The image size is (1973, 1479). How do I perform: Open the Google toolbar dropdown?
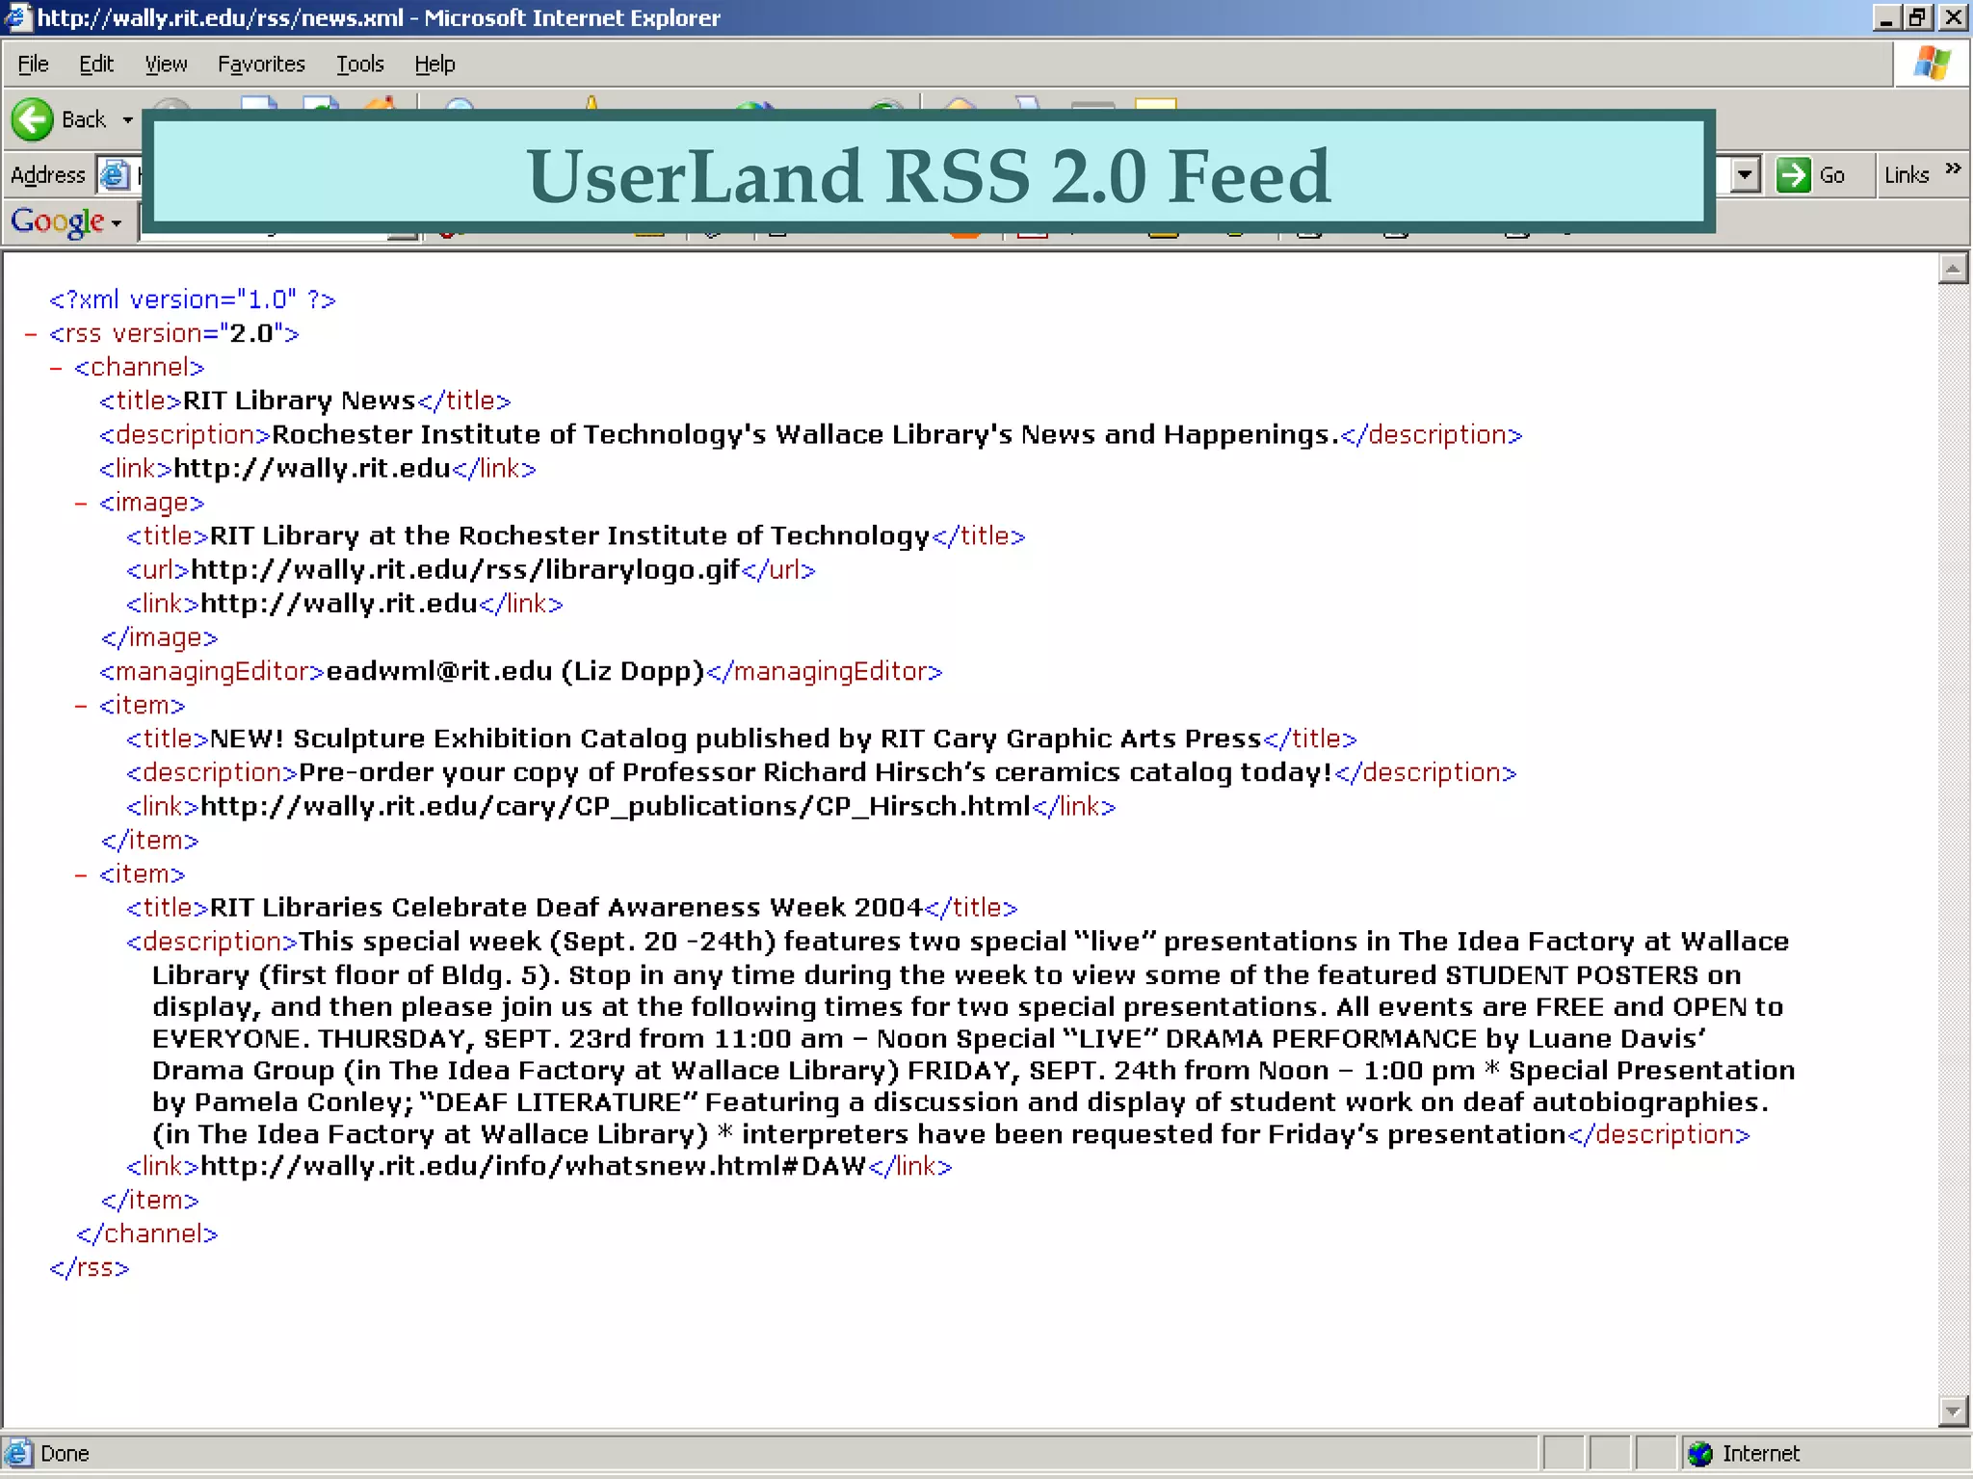[117, 223]
